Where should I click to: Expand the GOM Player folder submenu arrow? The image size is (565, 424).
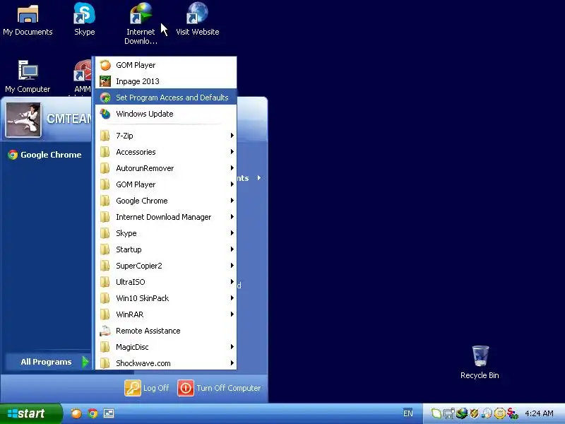click(x=232, y=184)
